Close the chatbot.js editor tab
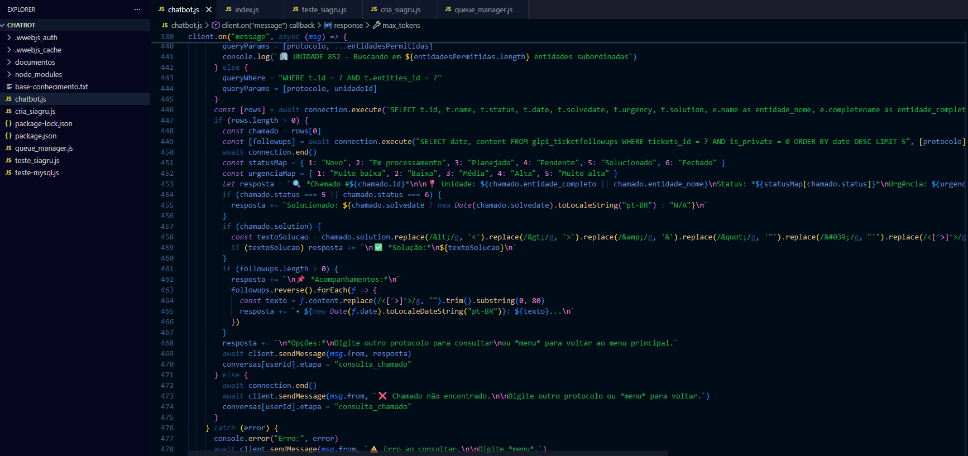Screen dimensions: 968x456 [x=209, y=9]
